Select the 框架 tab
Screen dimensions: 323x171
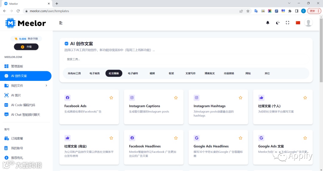(171, 73)
